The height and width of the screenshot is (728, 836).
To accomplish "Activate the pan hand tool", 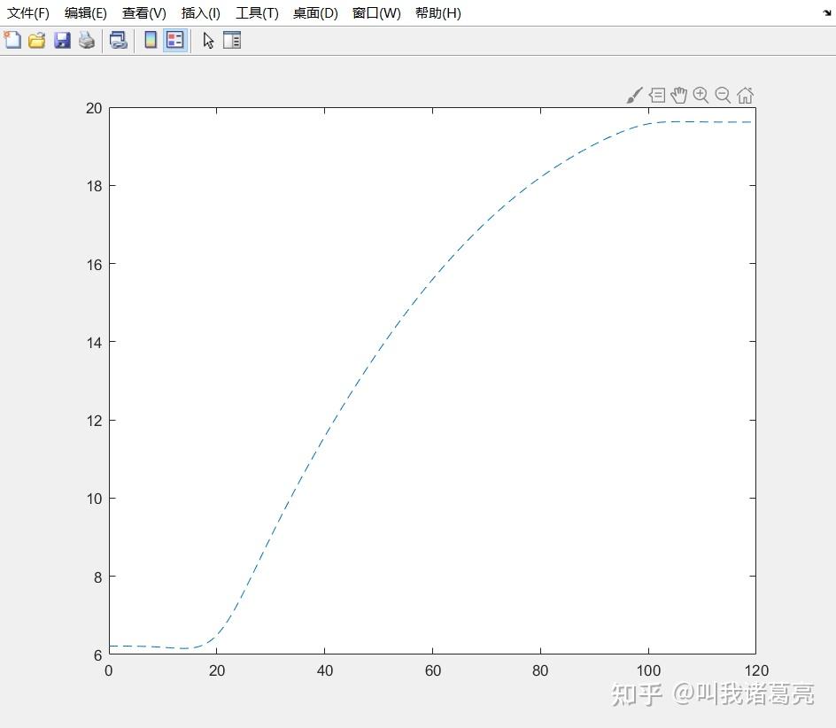I will (x=679, y=95).
